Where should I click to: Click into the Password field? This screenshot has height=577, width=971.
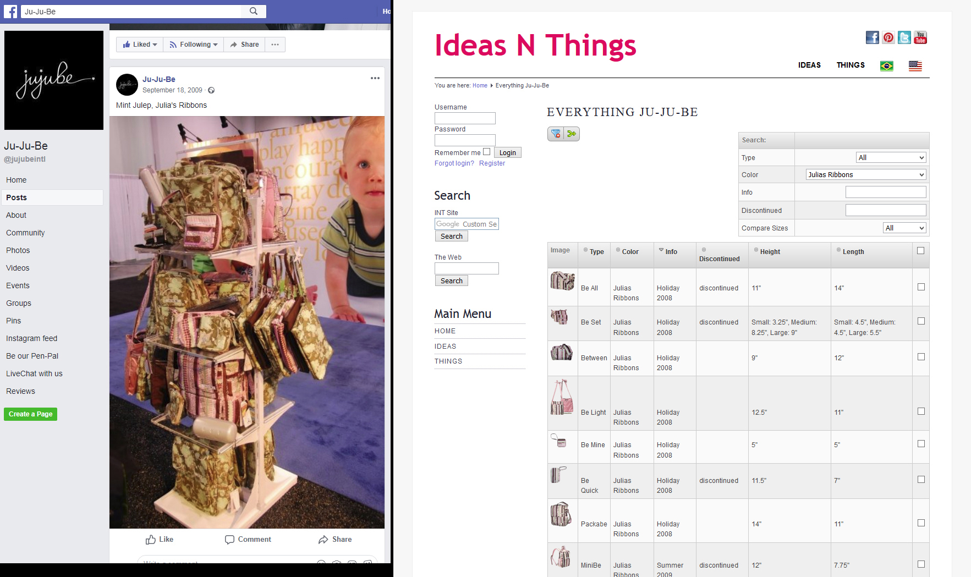point(465,140)
